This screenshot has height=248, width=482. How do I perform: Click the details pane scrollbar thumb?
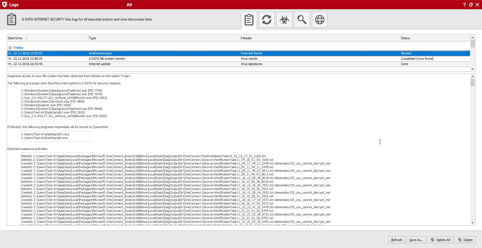472,83
